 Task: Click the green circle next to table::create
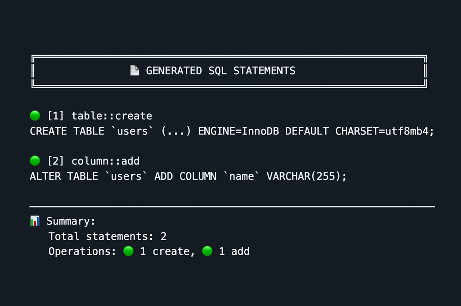35,116
